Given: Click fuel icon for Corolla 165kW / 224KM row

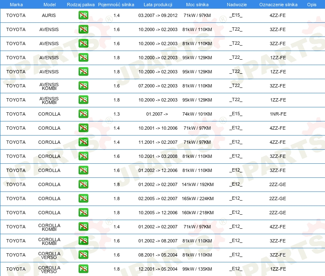Looking at the screenshot, I should pos(83,199).
